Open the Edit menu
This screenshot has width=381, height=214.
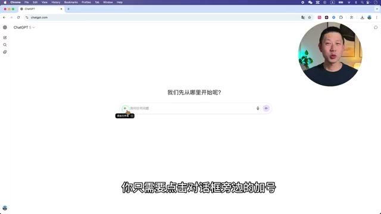(35, 2)
